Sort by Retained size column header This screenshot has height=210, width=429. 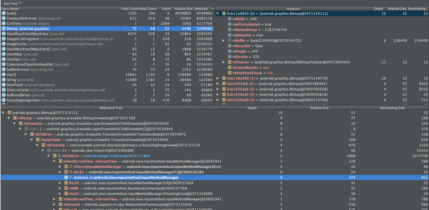[203, 9]
